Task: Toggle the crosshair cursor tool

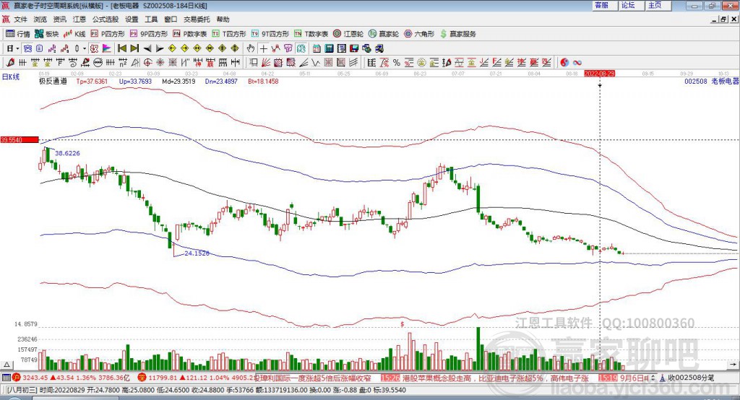Action: coord(263,48)
